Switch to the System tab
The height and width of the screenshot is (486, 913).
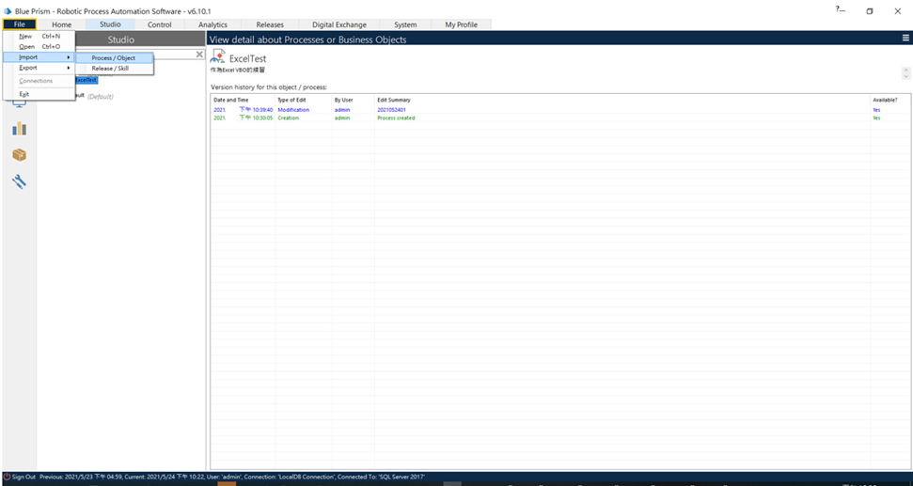[405, 24]
